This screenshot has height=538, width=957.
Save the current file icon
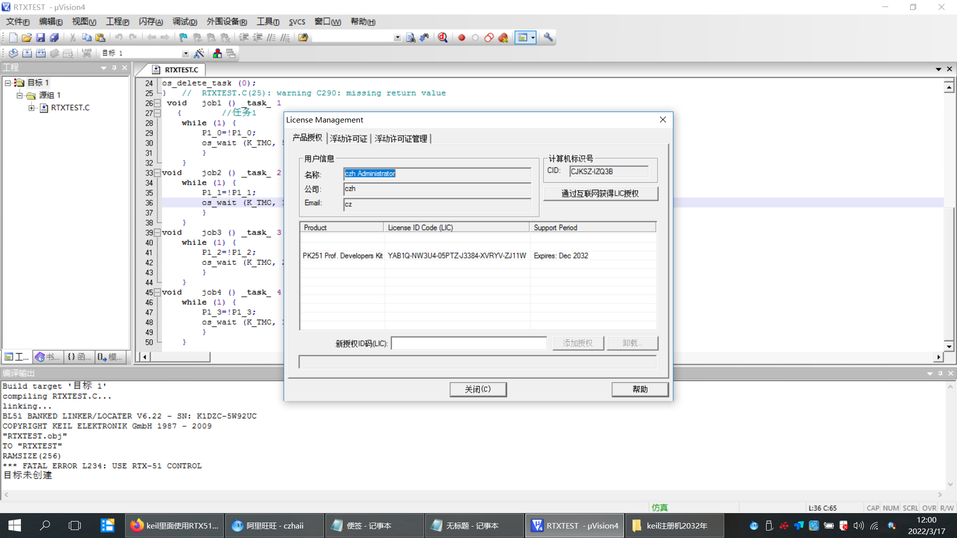(40, 37)
